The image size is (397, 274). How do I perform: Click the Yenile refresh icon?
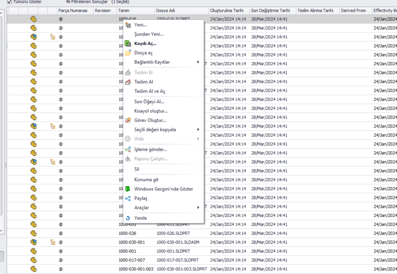click(128, 218)
